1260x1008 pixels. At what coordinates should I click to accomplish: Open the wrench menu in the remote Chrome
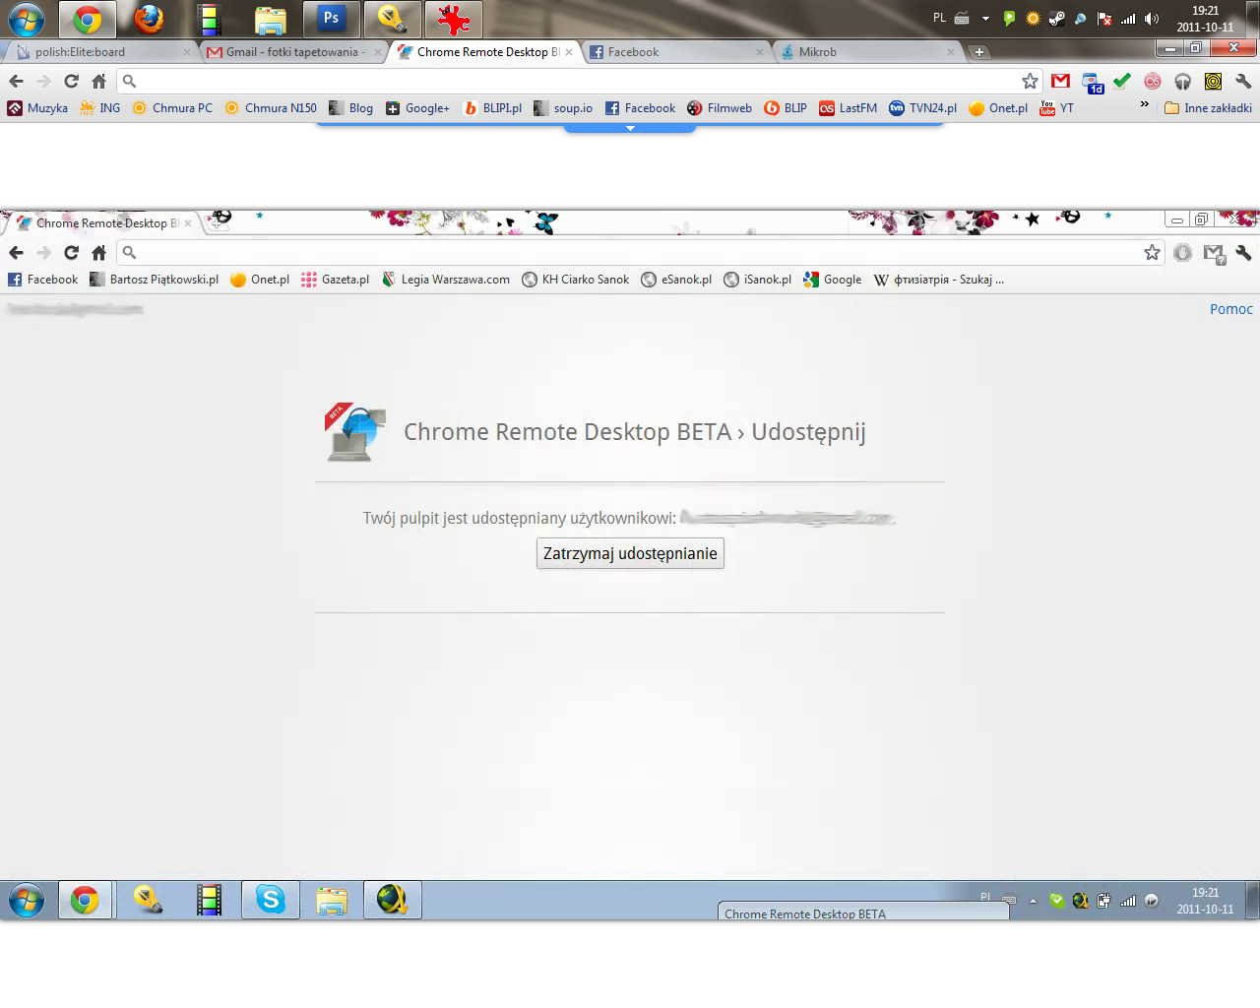[1243, 253]
